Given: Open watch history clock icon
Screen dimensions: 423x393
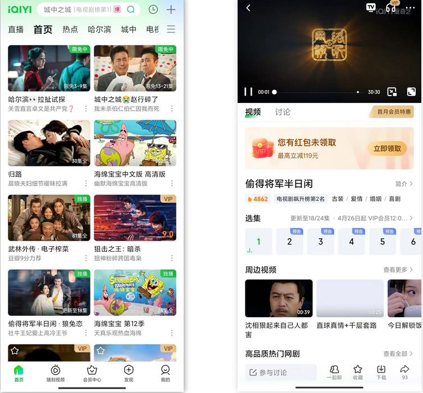Looking at the screenshot, I should tap(153, 10).
